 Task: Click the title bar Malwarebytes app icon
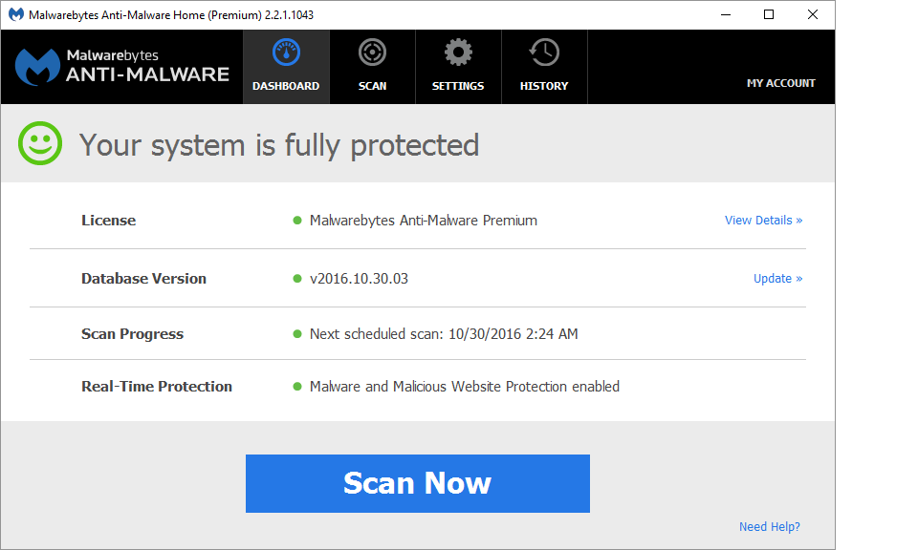pos(16,14)
